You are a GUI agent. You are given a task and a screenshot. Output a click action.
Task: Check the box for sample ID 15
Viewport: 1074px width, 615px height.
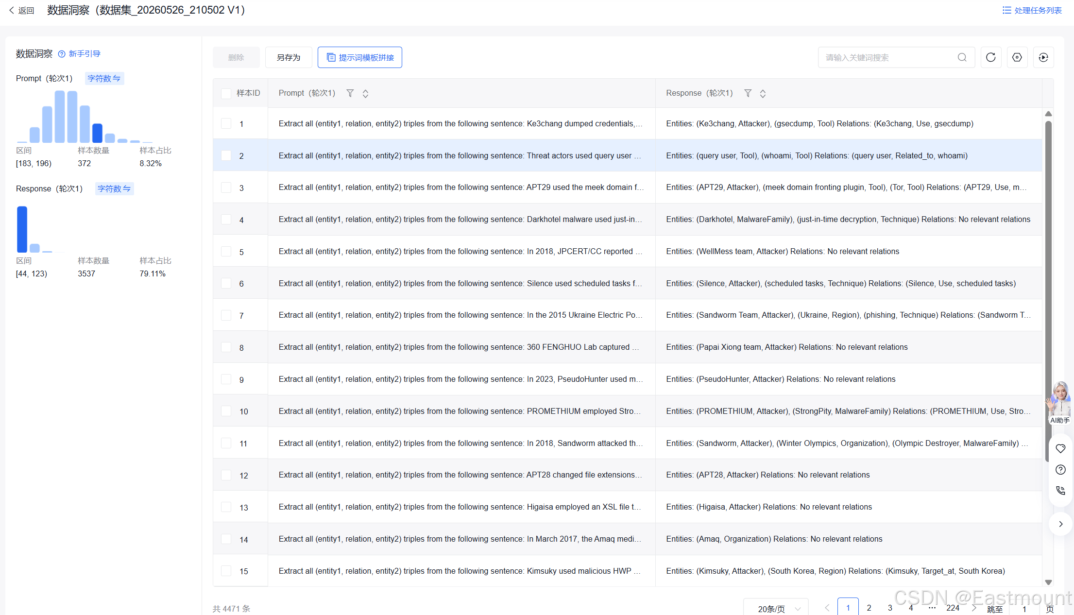pyautogui.click(x=226, y=571)
